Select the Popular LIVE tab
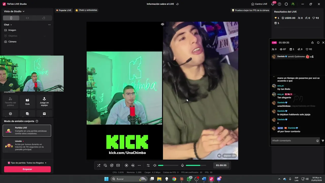This screenshot has width=325, height=183. (x=64, y=10)
